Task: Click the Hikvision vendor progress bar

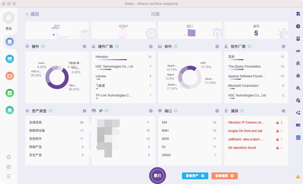Action: coord(111,60)
